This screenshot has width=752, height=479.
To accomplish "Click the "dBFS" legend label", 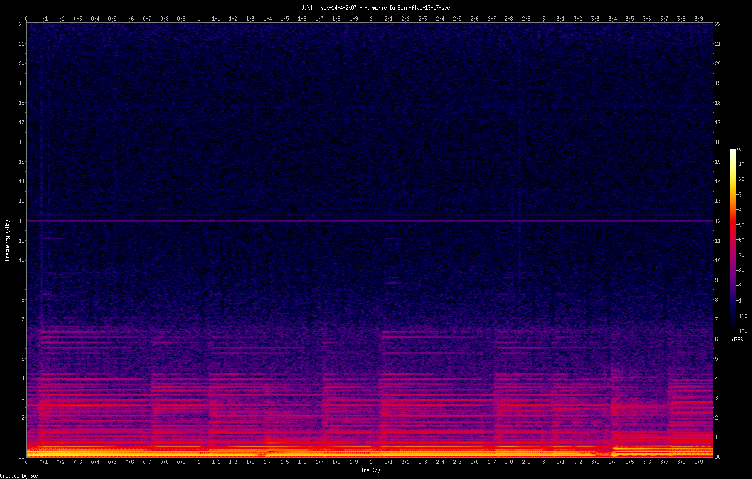I will pyautogui.click(x=737, y=340).
